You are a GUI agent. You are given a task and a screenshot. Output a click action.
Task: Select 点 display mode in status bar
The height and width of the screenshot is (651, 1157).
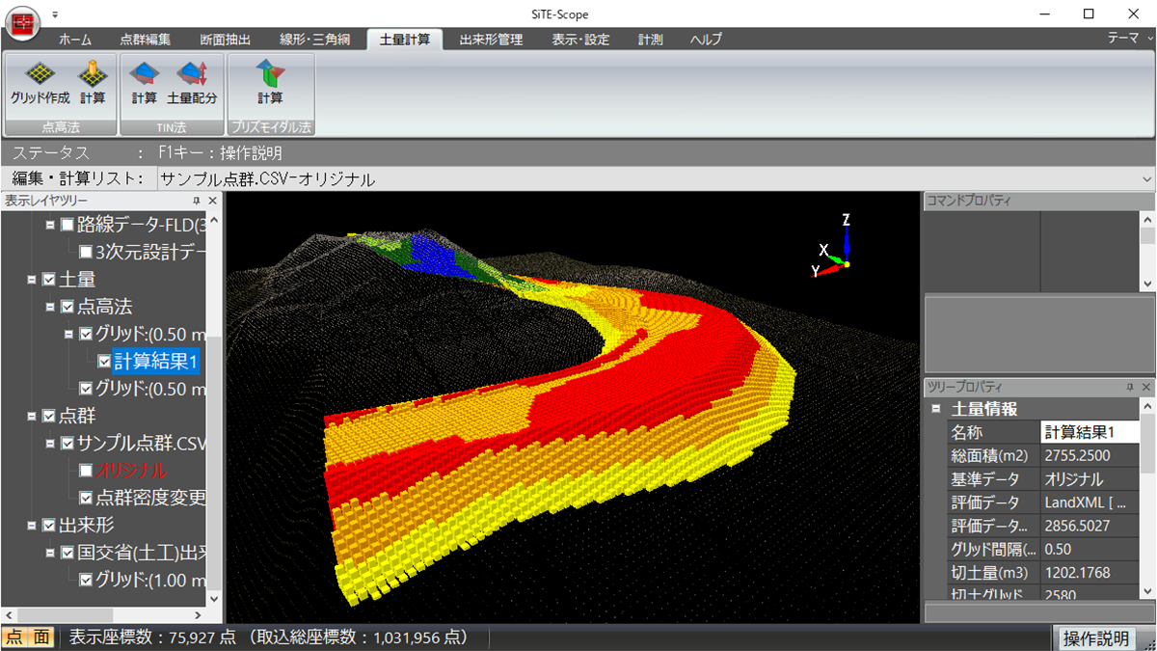(x=14, y=637)
